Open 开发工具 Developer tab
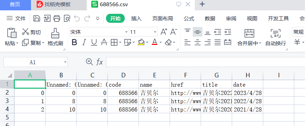 pyautogui.click(x=278, y=19)
